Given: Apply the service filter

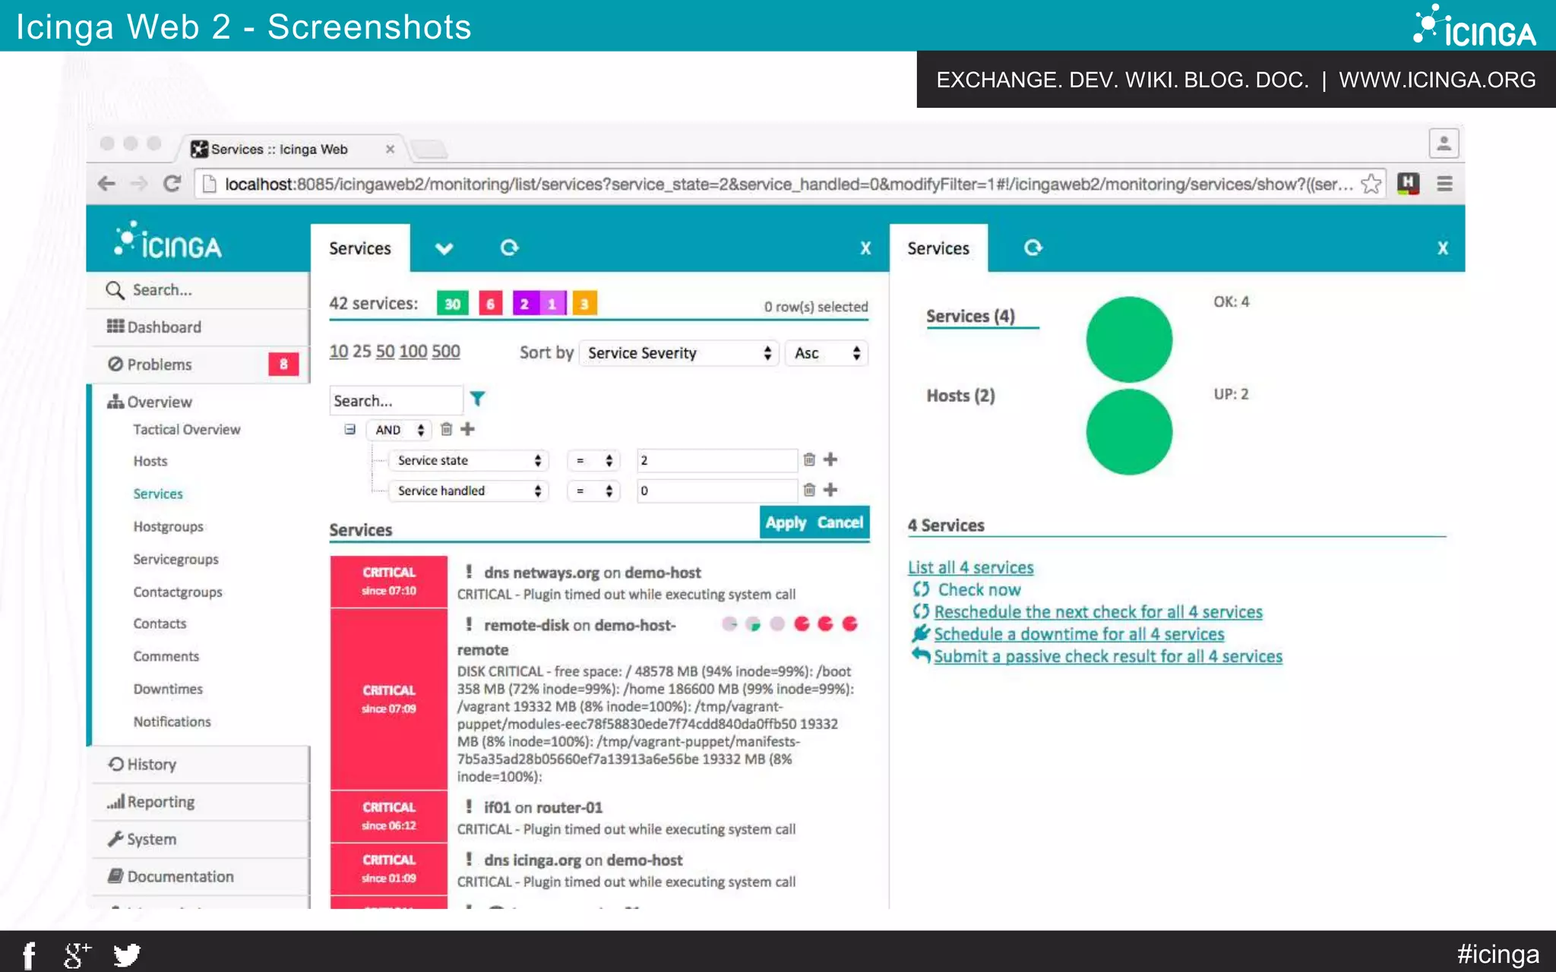Looking at the screenshot, I should click(786, 522).
